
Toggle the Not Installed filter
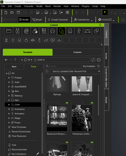tap(91, 66)
